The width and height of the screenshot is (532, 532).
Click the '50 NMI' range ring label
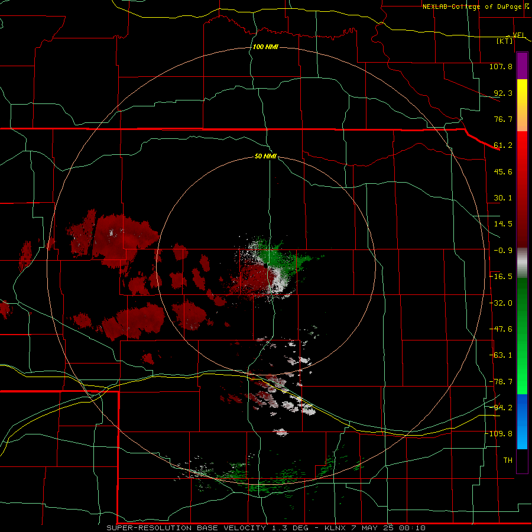[x=265, y=156]
